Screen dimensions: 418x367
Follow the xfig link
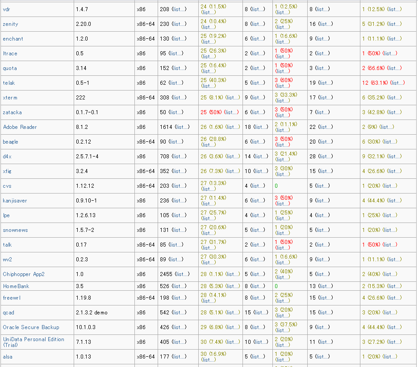click(7, 171)
